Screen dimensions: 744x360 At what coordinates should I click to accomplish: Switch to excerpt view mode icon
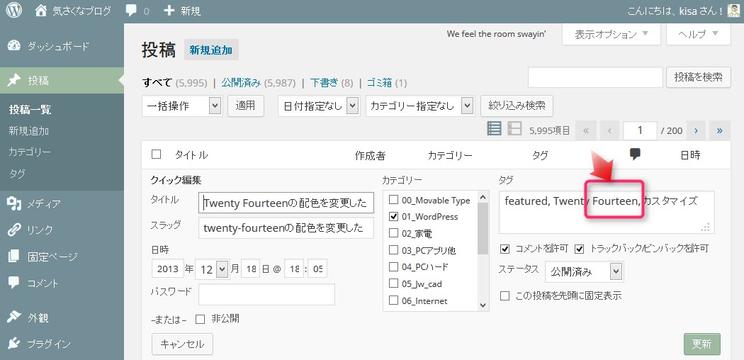pyautogui.click(x=515, y=128)
